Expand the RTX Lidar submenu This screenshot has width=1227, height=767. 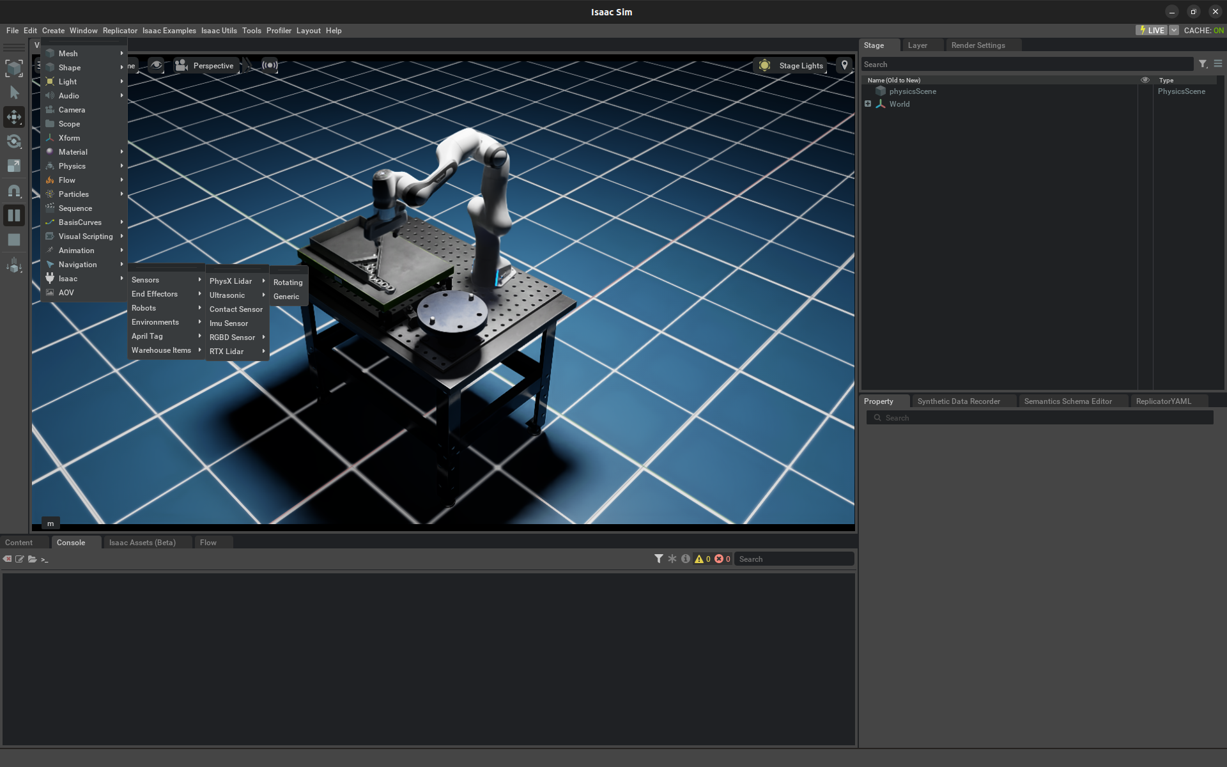pos(237,352)
